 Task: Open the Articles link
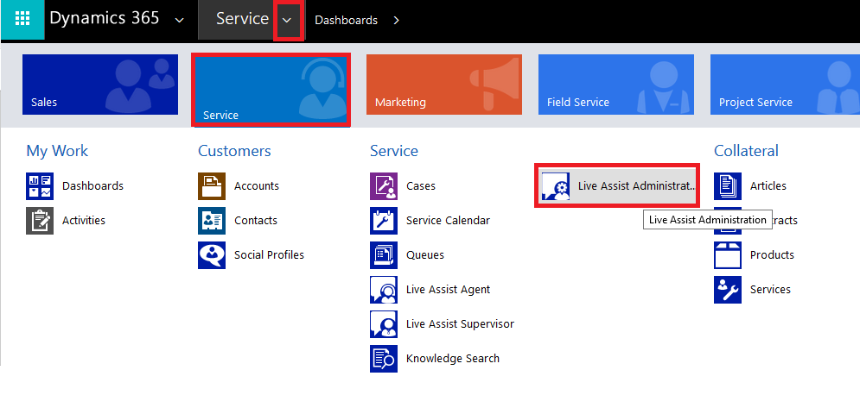click(x=768, y=186)
